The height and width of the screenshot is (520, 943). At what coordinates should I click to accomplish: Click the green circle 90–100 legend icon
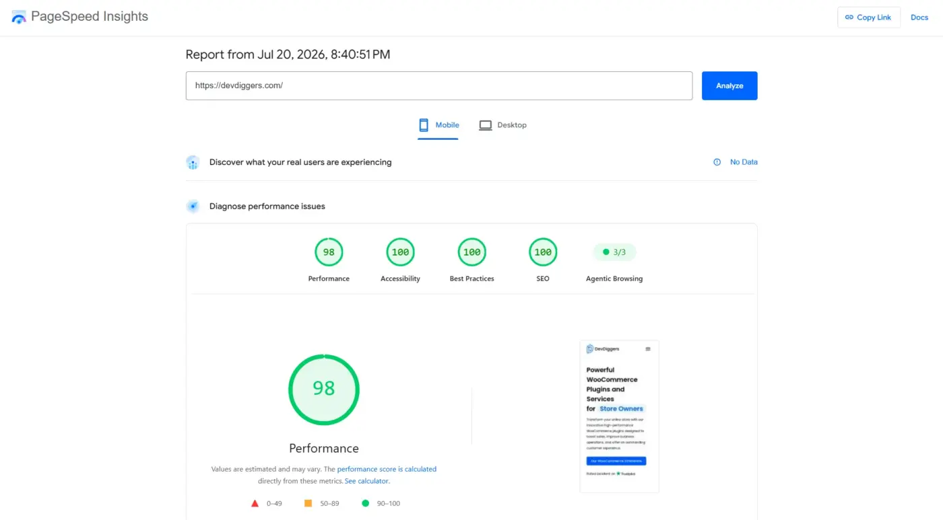[366, 503]
